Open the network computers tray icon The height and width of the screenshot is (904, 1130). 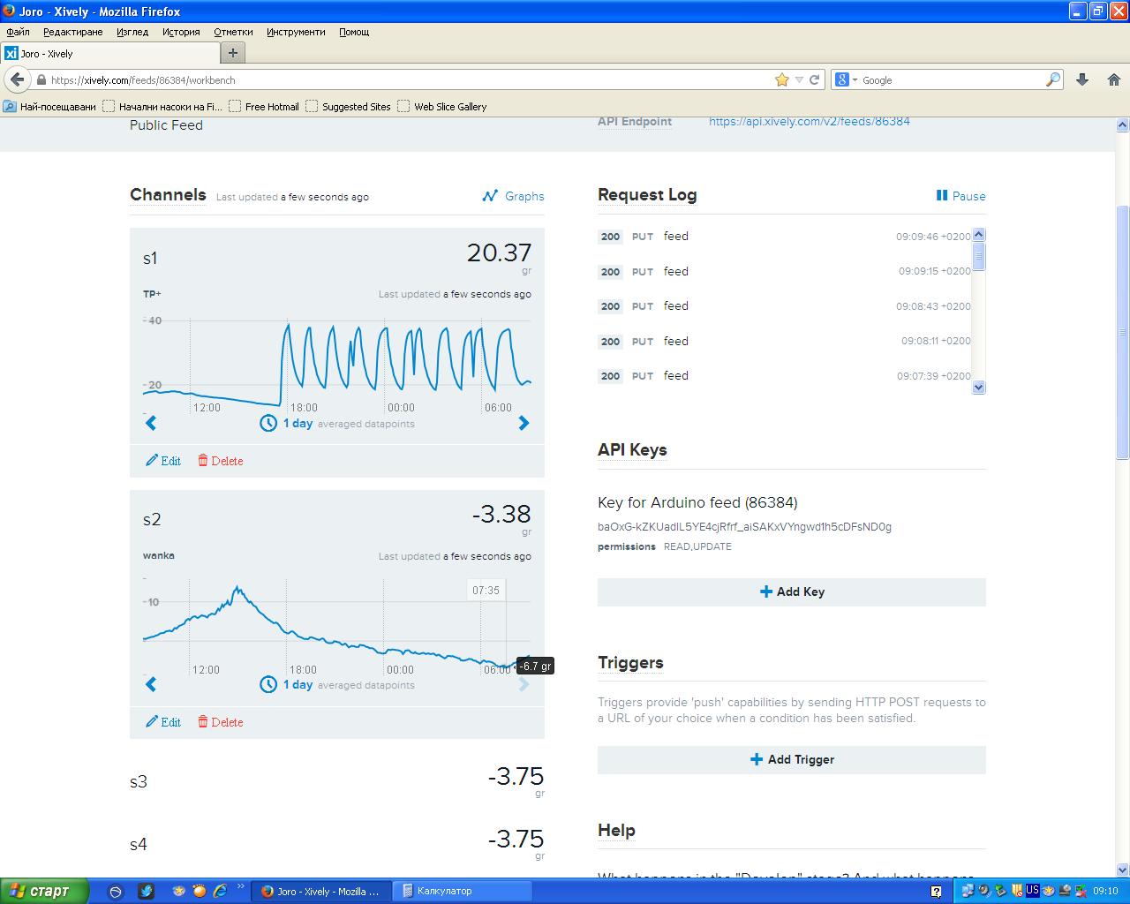point(968,891)
